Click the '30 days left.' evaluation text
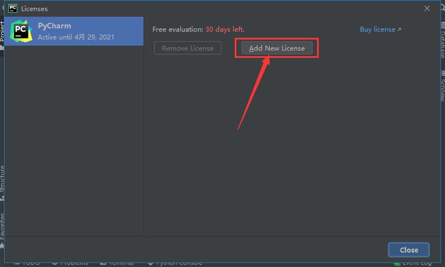Viewport: 445px width, 267px height. pyautogui.click(x=225, y=29)
